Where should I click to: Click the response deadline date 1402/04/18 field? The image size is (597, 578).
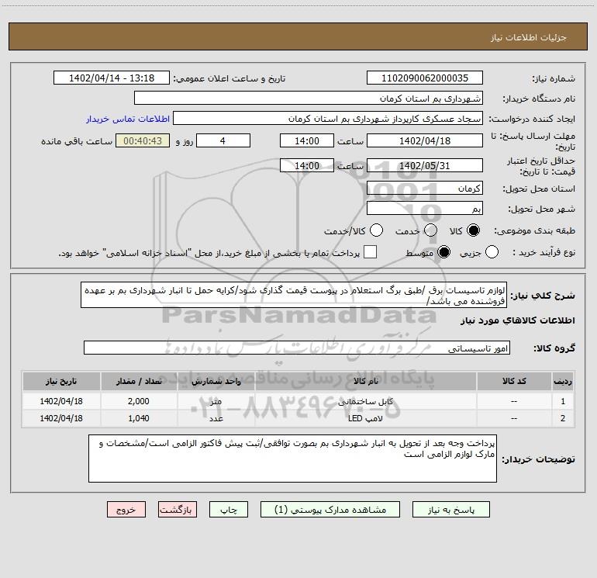pos(425,140)
